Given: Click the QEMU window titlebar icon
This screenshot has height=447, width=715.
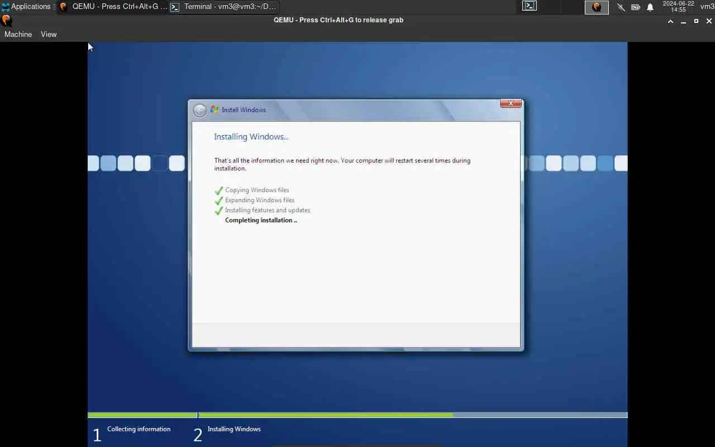Looking at the screenshot, I should 6,20.
